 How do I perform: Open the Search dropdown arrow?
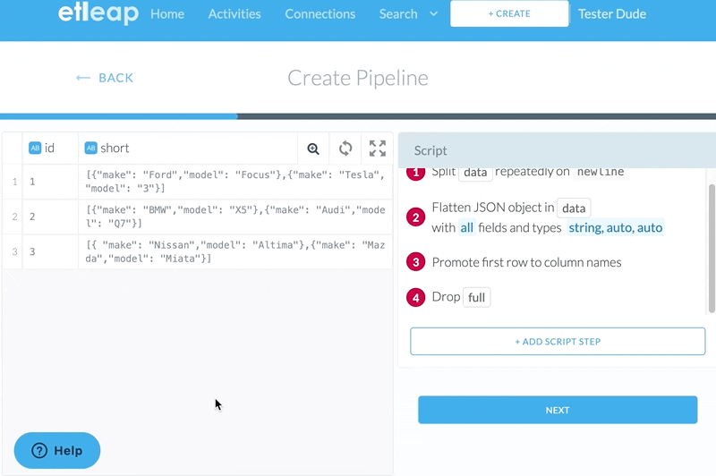(434, 13)
